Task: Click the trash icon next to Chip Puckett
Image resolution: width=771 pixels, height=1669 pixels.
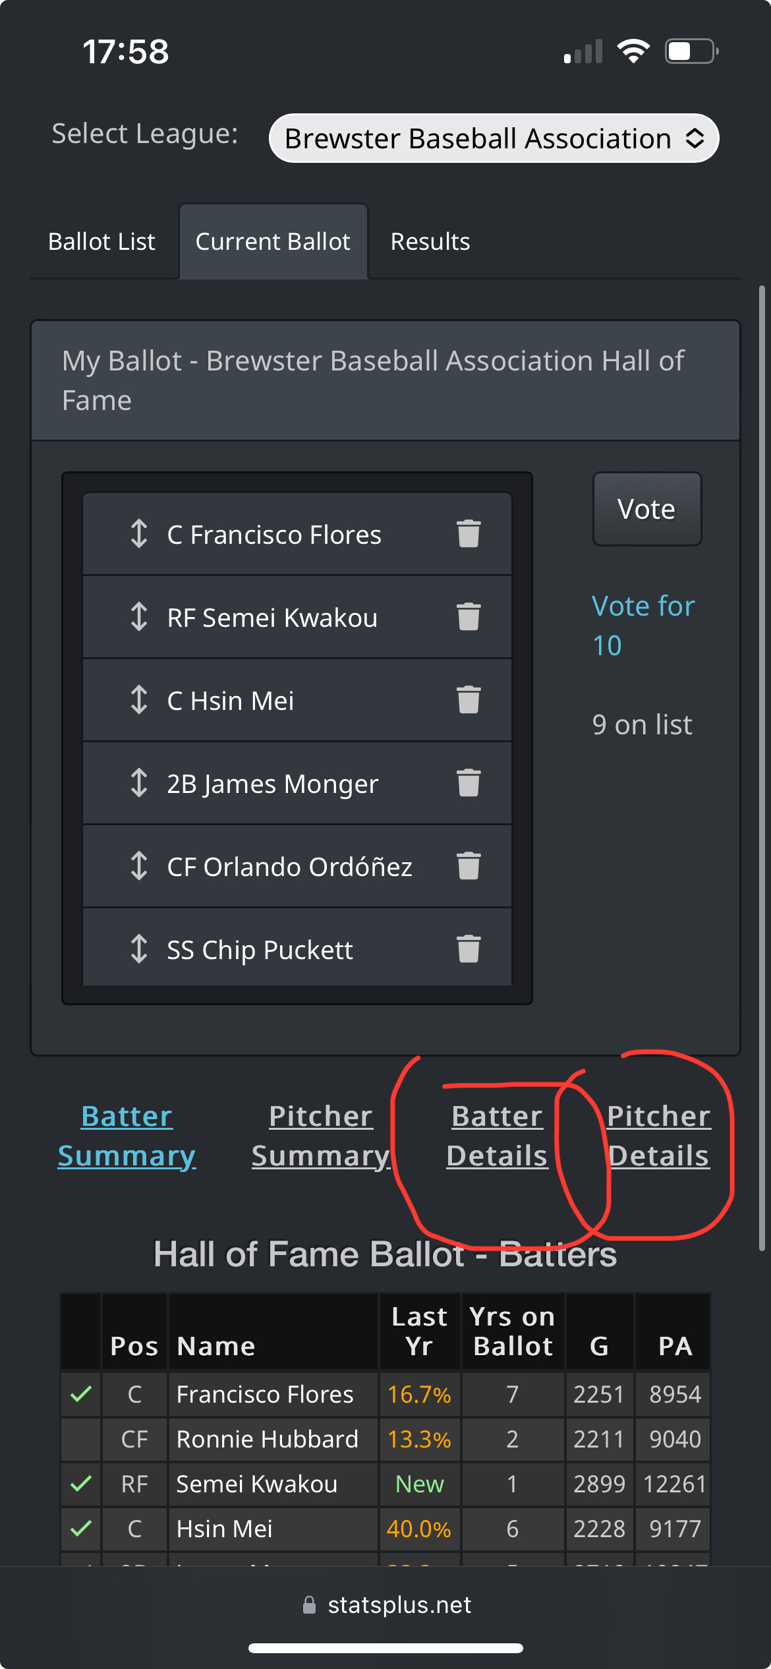Action: click(x=469, y=949)
